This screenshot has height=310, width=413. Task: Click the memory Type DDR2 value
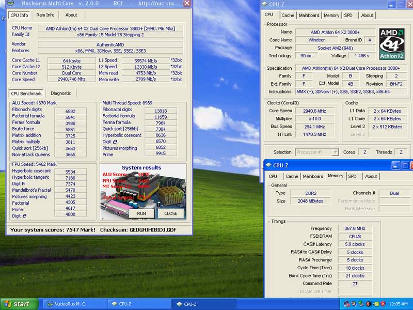click(x=311, y=193)
